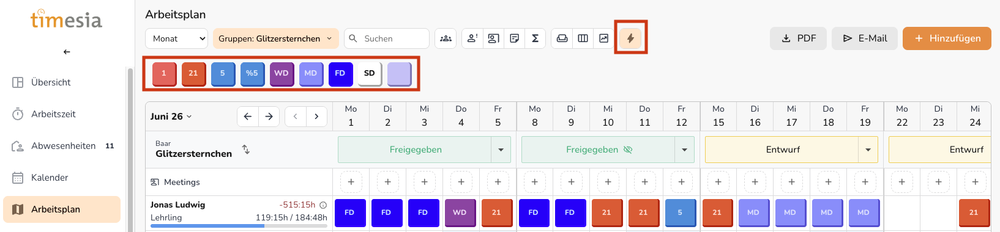Click the hidden eye icon in Freigegeben

627,150
